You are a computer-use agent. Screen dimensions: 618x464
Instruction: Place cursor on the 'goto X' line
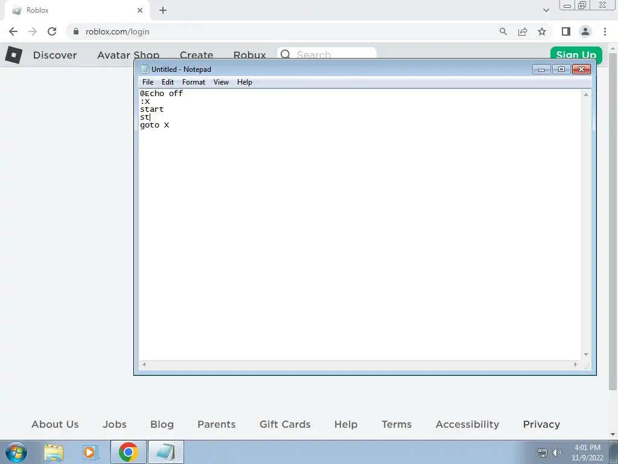[154, 125]
